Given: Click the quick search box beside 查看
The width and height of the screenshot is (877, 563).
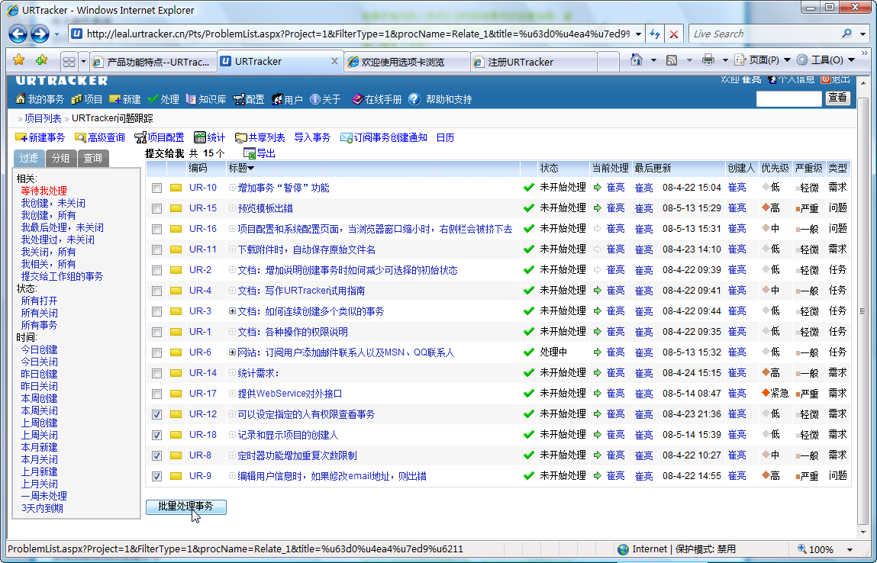Looking at the screenshot, I should [788, 99].
